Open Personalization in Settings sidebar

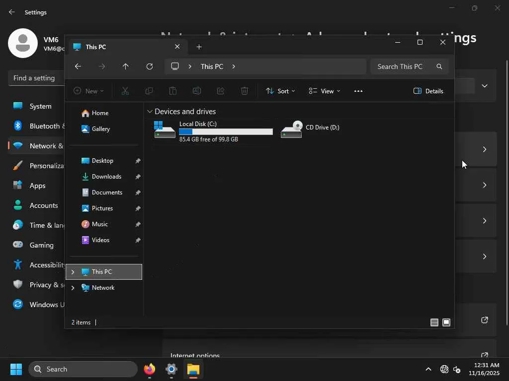pyautogui.click(x=36, y=166)
